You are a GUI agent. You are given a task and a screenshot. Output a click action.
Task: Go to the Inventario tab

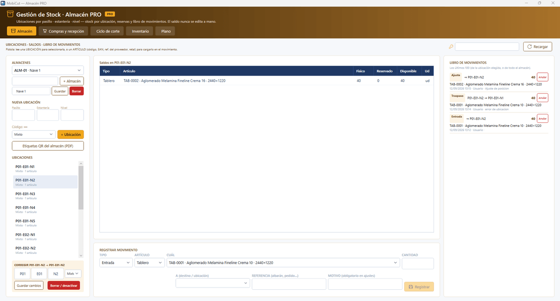tap(140, 31)
